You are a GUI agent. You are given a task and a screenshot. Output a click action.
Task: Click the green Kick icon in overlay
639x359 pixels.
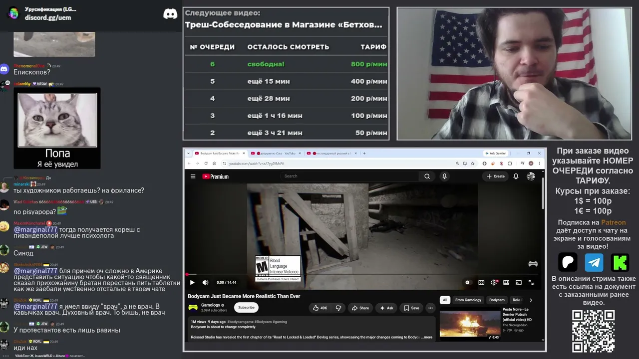click(621, 262)
